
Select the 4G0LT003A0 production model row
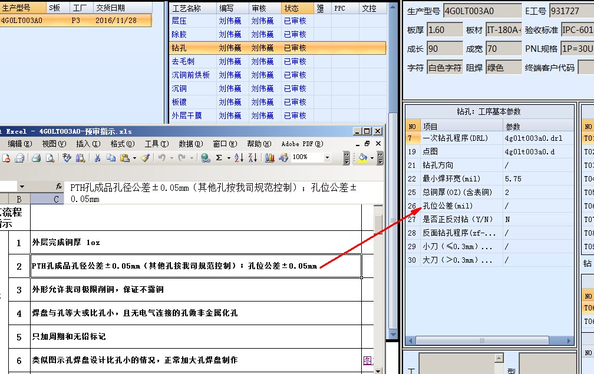tap(76, 21)
